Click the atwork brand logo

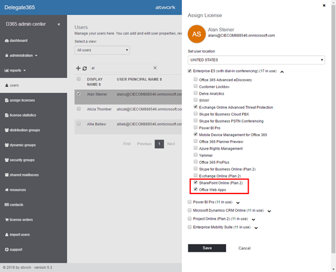(165, 7)
